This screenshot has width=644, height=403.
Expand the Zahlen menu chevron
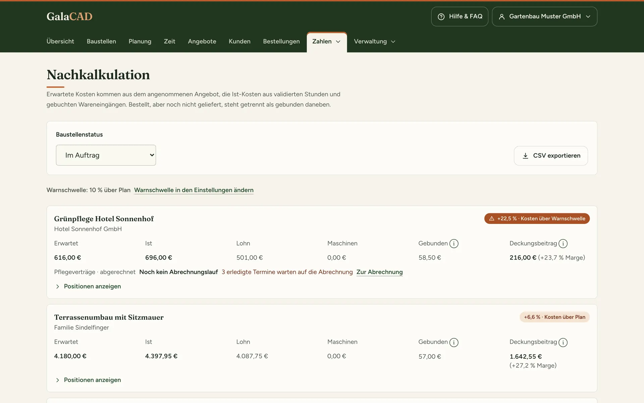(x=338, y=42)
